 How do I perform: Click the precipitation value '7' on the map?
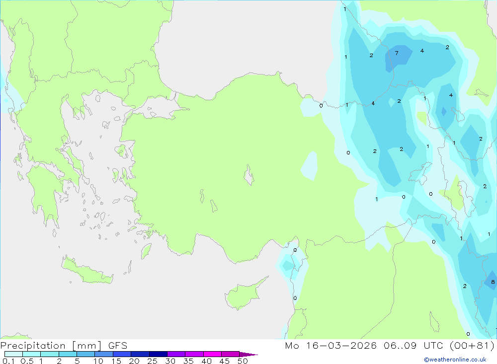(x=397, y=53)
